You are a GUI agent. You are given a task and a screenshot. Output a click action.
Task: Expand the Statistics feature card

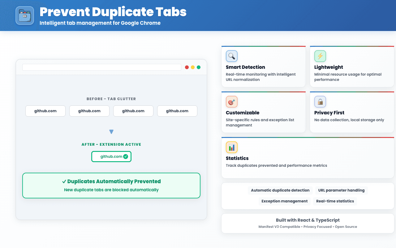pyautogui.click(x=308, y=158)
